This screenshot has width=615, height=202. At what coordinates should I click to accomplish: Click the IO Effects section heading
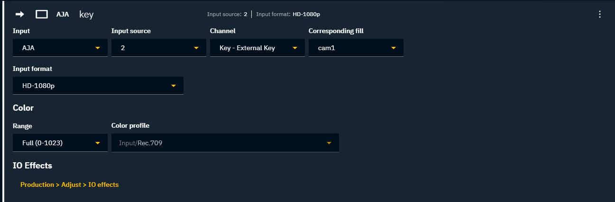point(32,166)
